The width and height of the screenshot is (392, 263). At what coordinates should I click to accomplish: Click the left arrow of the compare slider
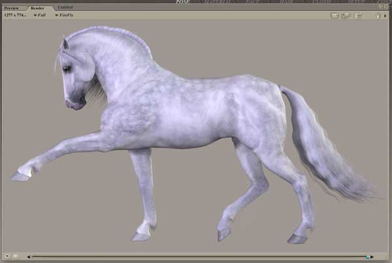coord(29,256)
